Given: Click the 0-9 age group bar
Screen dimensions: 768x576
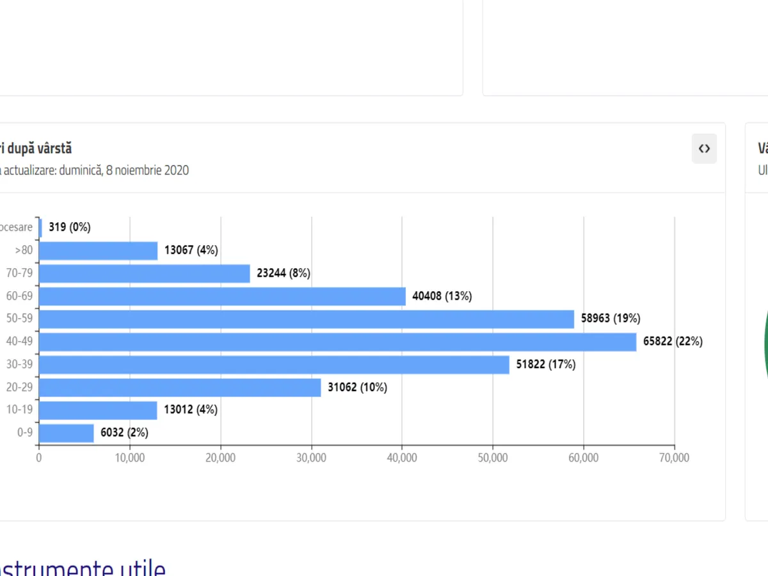Looking at the screenshot, I should coord(67,433).
